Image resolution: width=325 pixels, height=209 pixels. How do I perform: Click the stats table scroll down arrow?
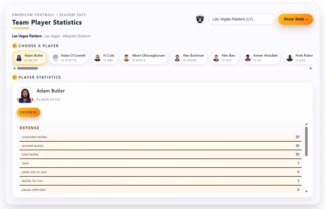(306, 191)
